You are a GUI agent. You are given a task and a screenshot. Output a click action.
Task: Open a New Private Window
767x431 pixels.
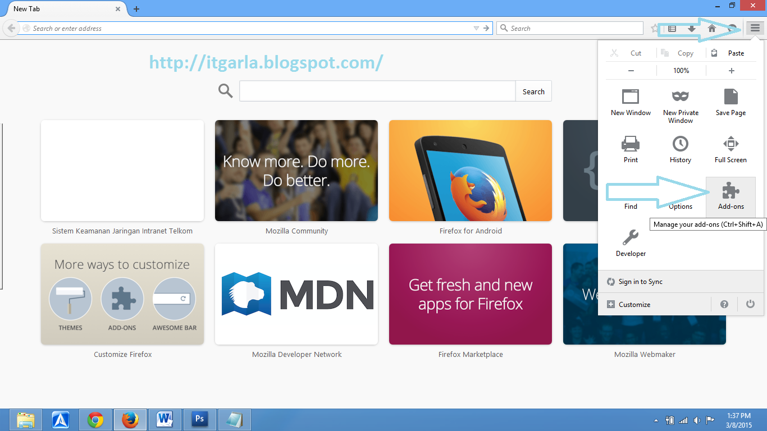tap(681, 106)
